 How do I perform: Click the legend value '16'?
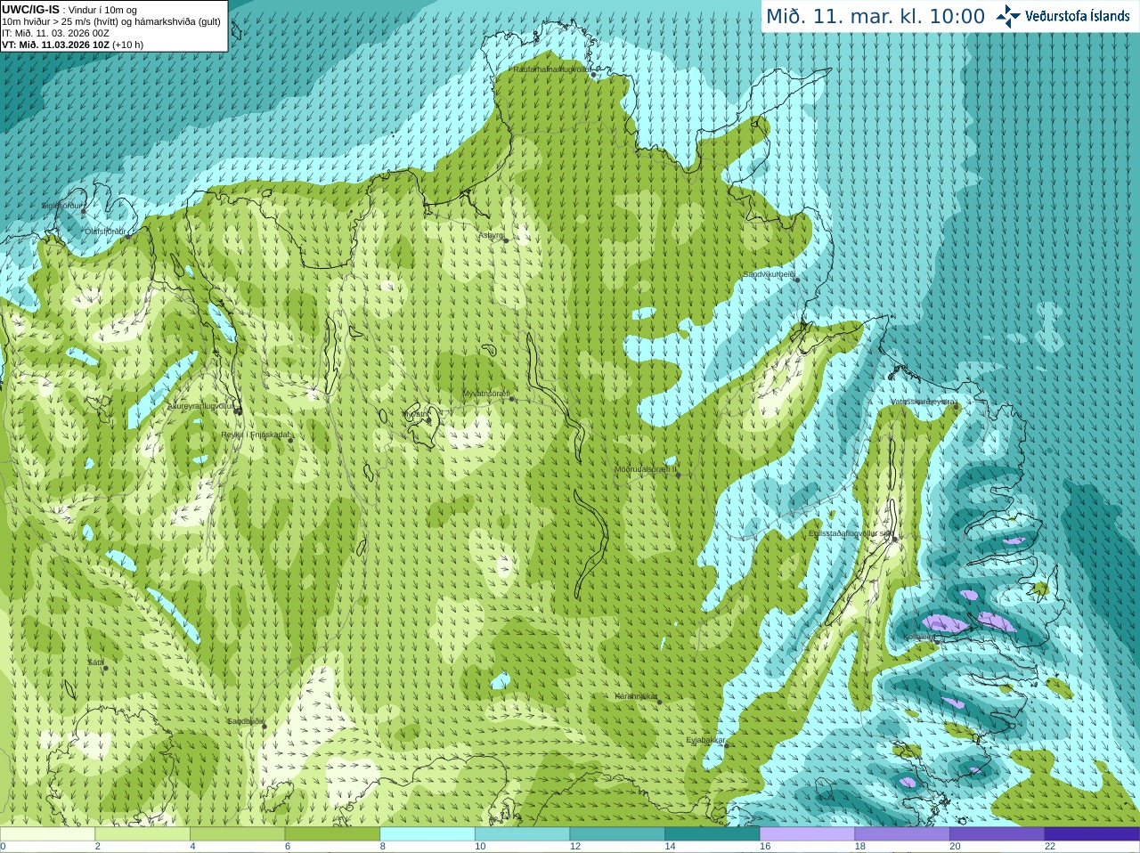pos(765,847)
